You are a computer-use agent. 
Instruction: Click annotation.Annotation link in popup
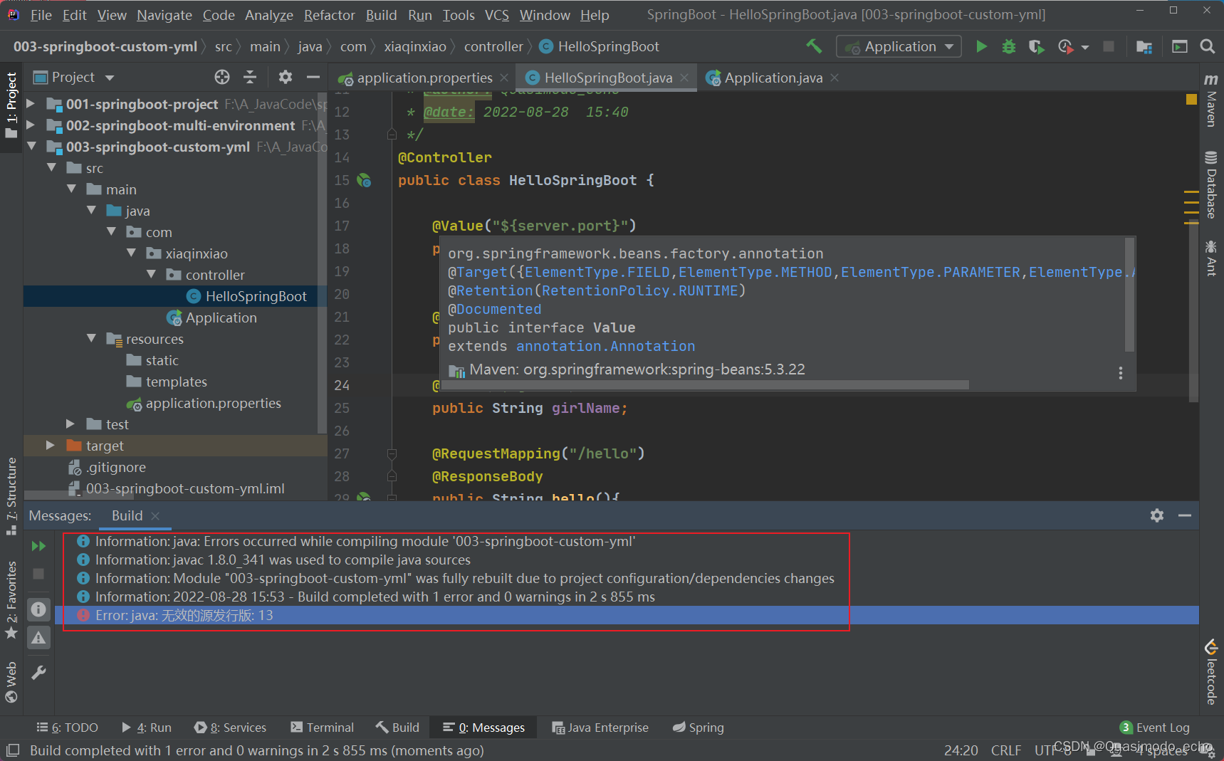606,346
